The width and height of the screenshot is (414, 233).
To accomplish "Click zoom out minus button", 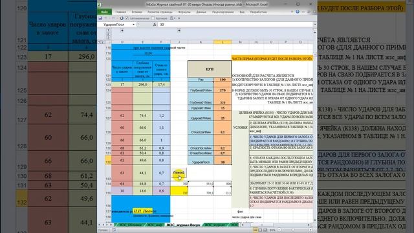I will 279,230.
